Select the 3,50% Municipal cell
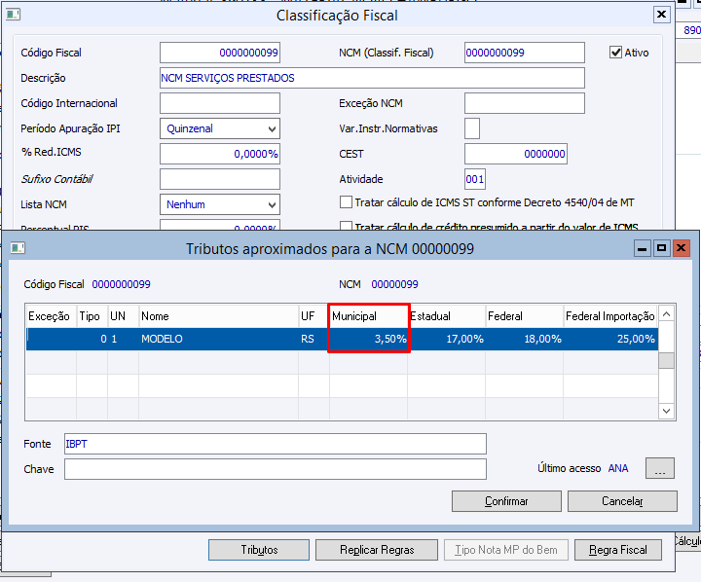 (x=368, y=339)
